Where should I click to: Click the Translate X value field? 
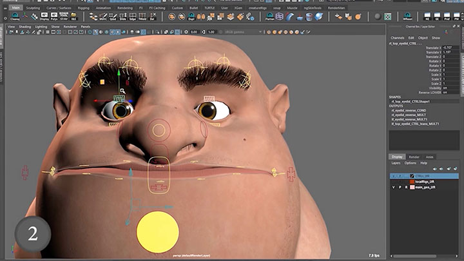coord(450,48)
